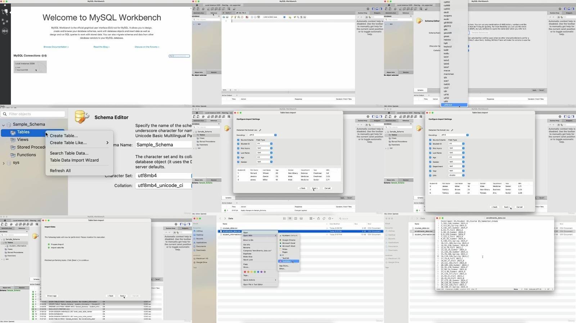Click Show Logs in the Import Data dialog
Viewport: 576px width, 323px height.
pyautogui.click(x=52, y=296)
